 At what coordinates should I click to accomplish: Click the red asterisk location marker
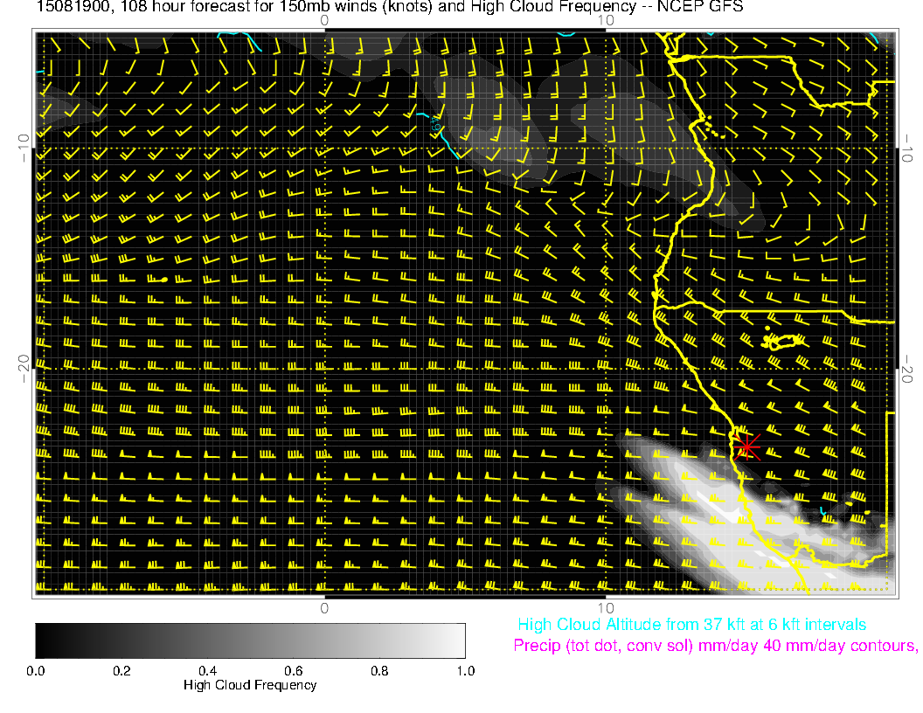click(x=746, y=446)
